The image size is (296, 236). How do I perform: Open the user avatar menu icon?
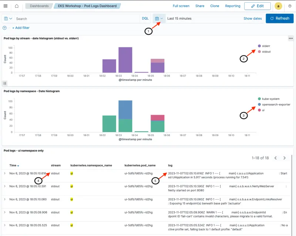(278, 6)
